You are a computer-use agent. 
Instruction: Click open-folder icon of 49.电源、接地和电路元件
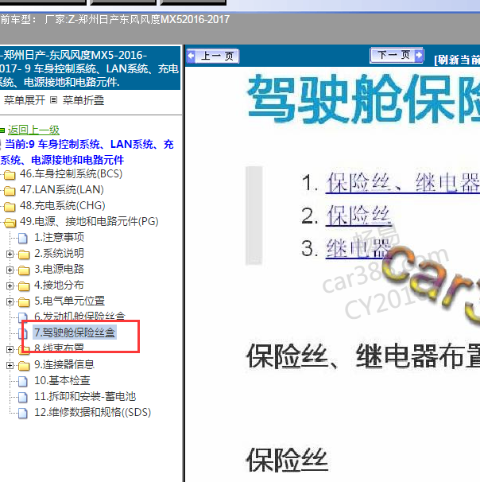(x=10, y=223)
